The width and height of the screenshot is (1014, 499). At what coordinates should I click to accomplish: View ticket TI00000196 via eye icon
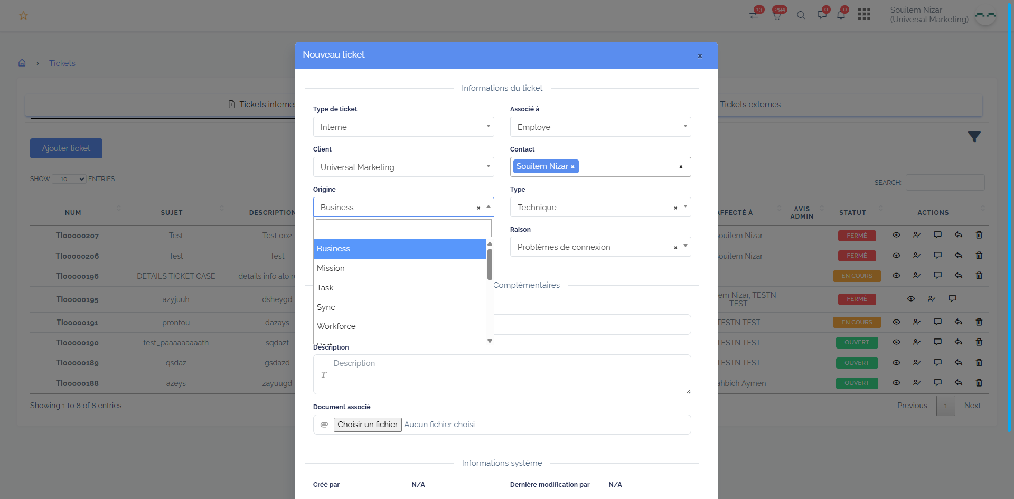tap(896, 276)
